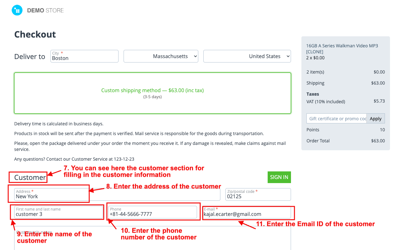407x250 pixels.
Task: Click the gift certificate or promo code field
Action: [336, 118]
